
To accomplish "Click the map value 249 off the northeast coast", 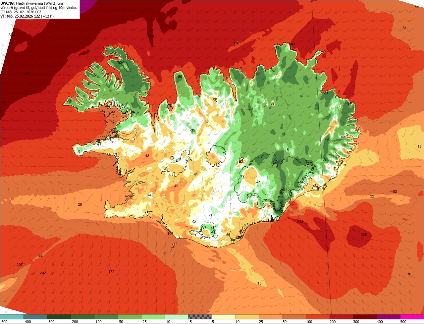I will [x=291, y=44].
